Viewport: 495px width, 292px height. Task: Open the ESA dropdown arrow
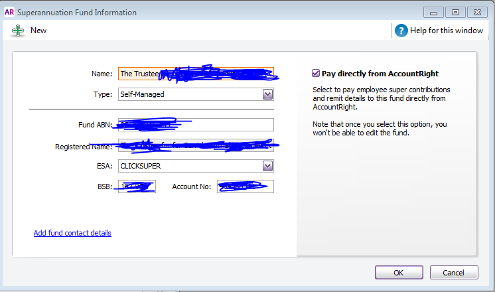267,166
